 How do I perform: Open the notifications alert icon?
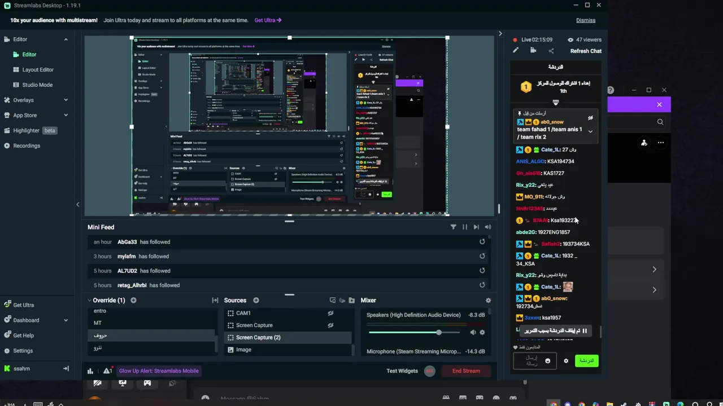pyautogui.click(x=107, y=371)
